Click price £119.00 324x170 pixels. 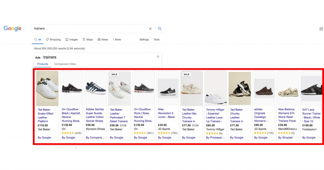click(43, 125)
